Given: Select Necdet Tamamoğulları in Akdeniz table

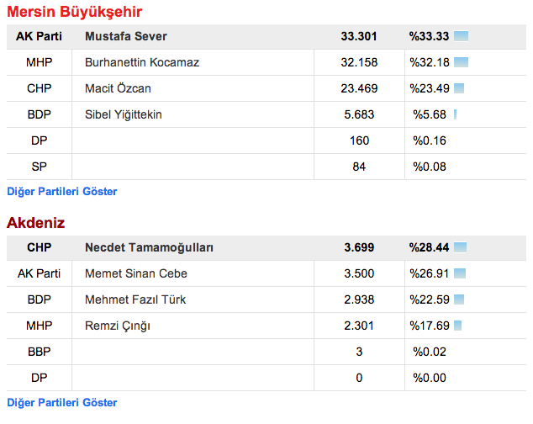Looking at the screenshot, I should 150,247.
